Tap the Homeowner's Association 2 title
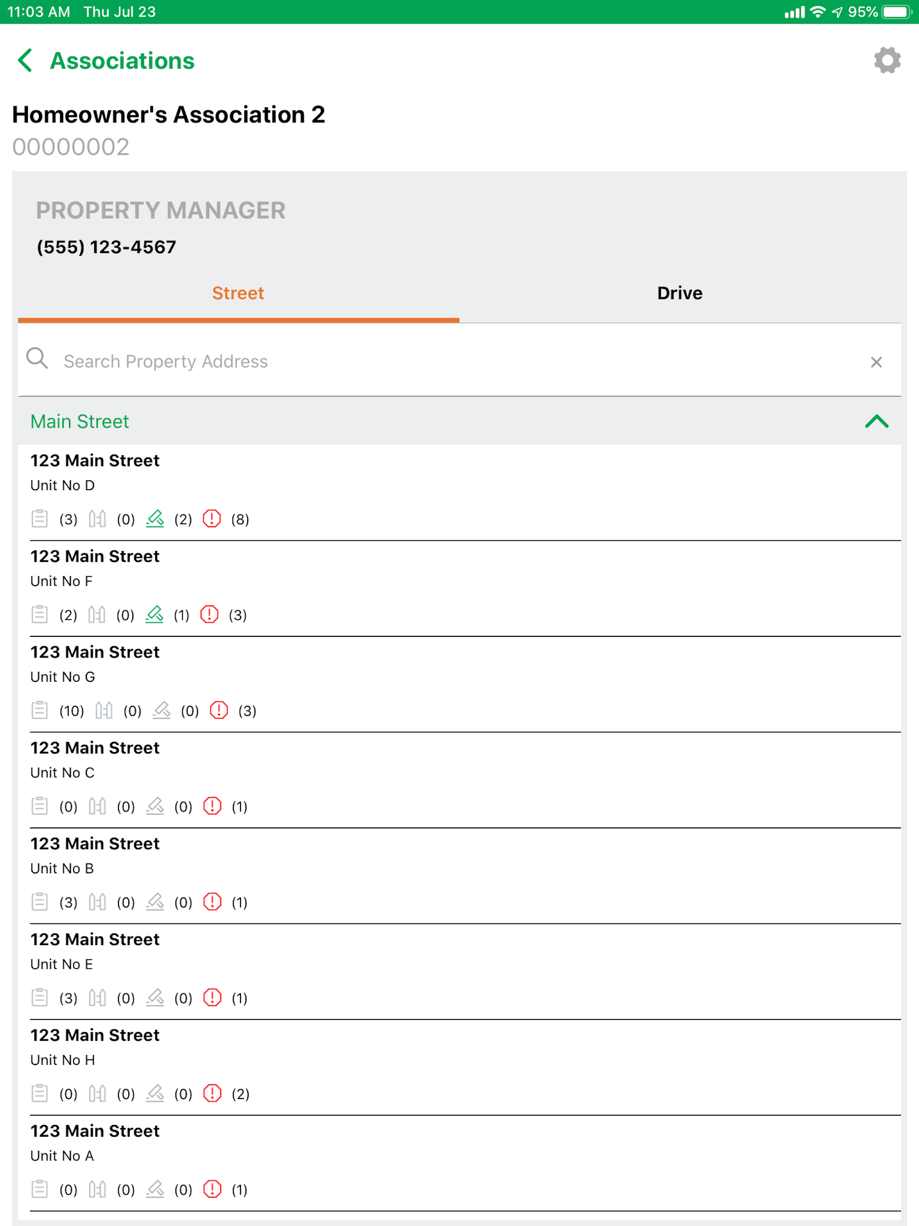Viewport: 919px width, 1226px height. pyautogui.click(x=169, y=115)
